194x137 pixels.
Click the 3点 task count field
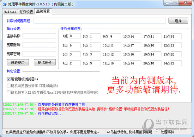[75, 54]
